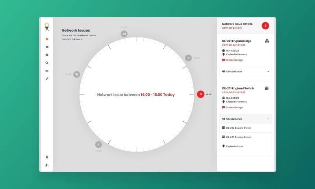Click the 18 issues marker at 14:48
The image size is (315, 189).
pyautogui.click(x=76, y=74)
